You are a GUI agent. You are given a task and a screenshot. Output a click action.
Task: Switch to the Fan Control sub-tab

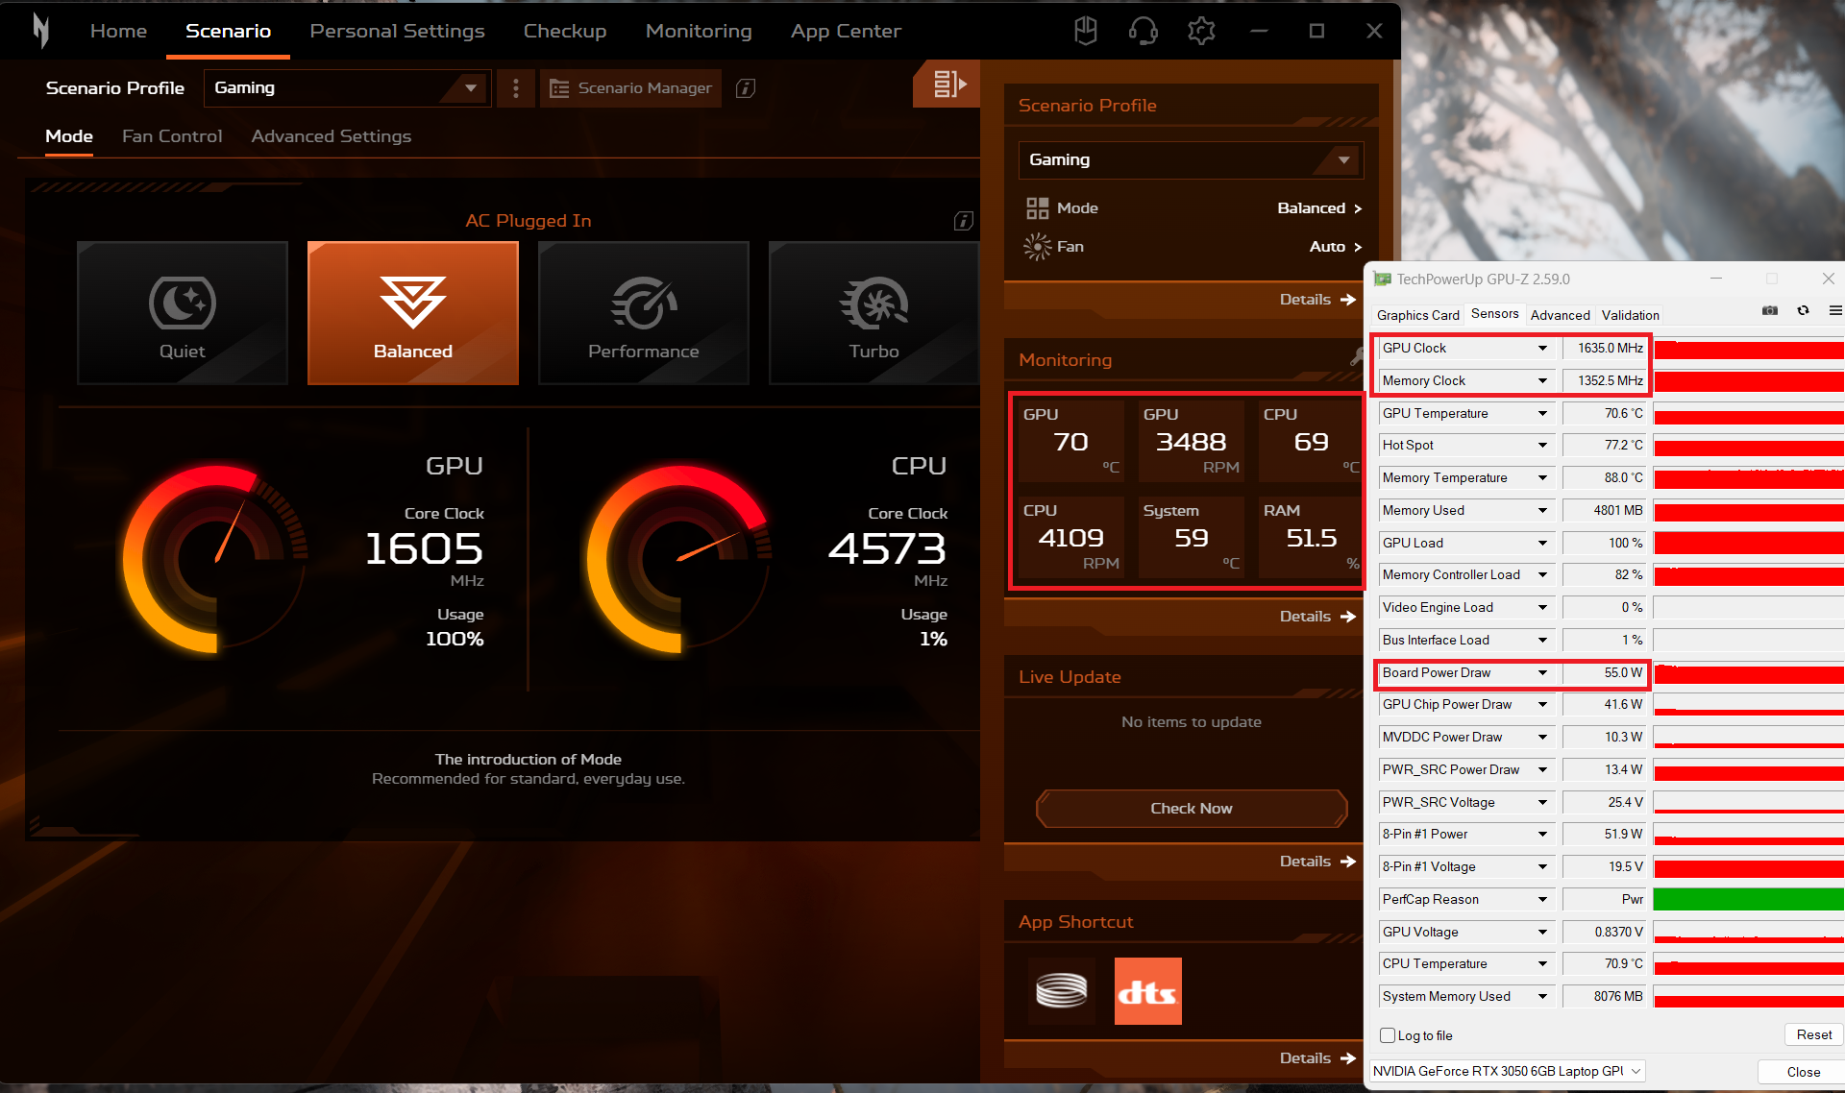pos(172,136)
